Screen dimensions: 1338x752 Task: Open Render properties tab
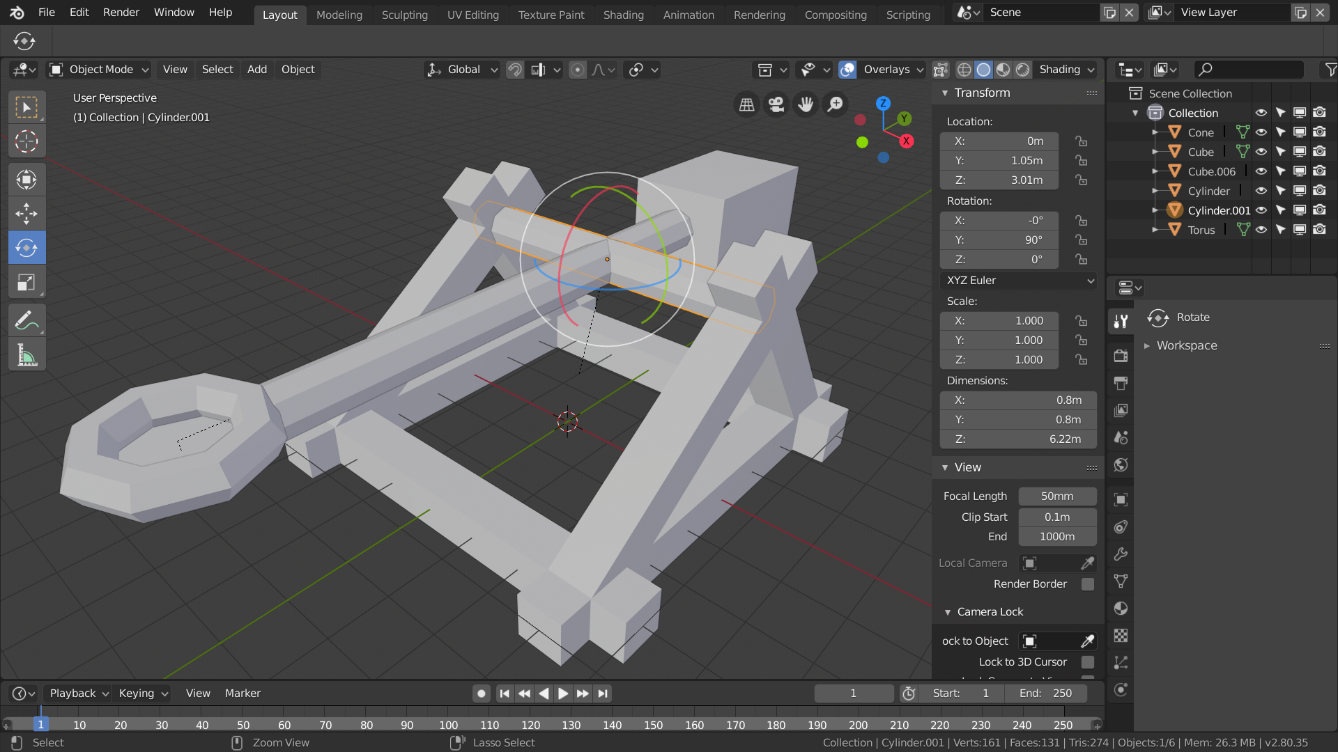tap(1121, 356)
